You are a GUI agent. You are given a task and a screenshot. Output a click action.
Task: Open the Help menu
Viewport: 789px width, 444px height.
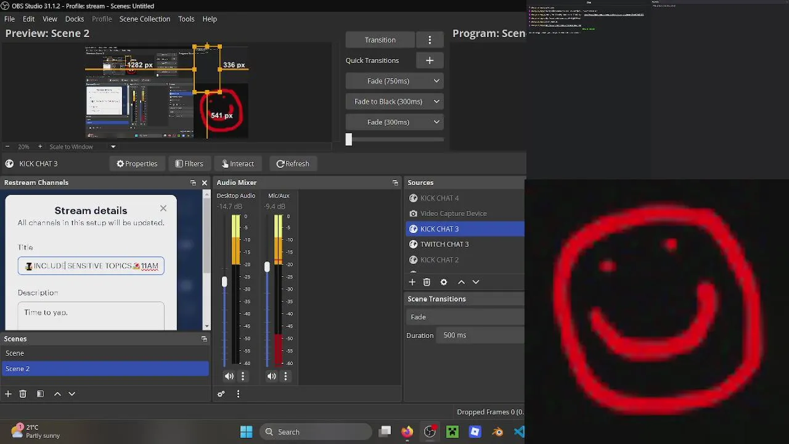click(210, 19)
